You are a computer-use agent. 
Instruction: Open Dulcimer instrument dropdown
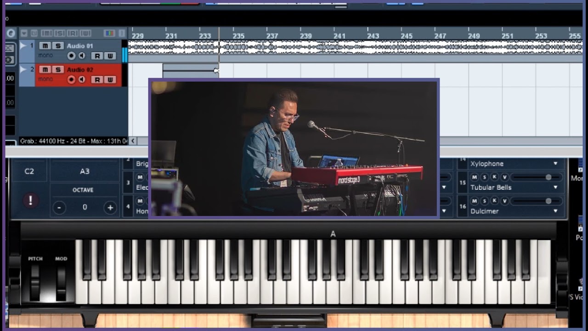point(555,211)
